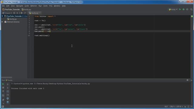Click Down the Stack Trace arrow
Viewport: 194px width, 109px height.
pos(8,88)
